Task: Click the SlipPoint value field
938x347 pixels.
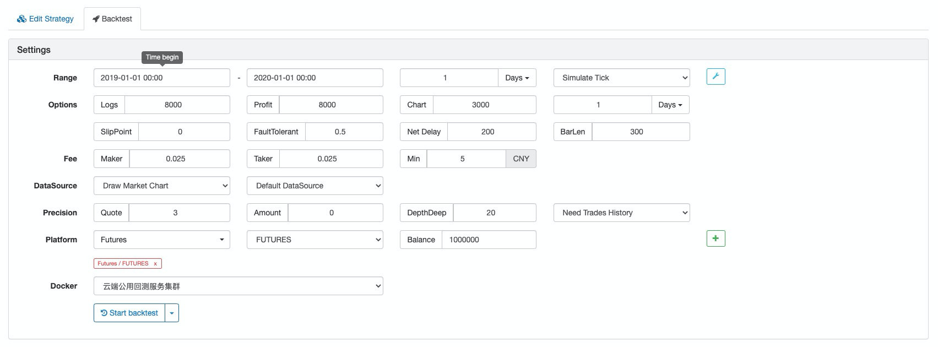Action: pos(184,132)
